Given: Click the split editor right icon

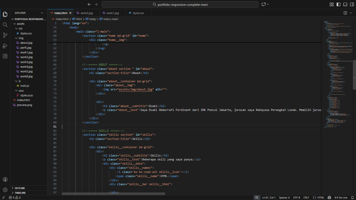Looking at the screenshot, I should [345, 13].
